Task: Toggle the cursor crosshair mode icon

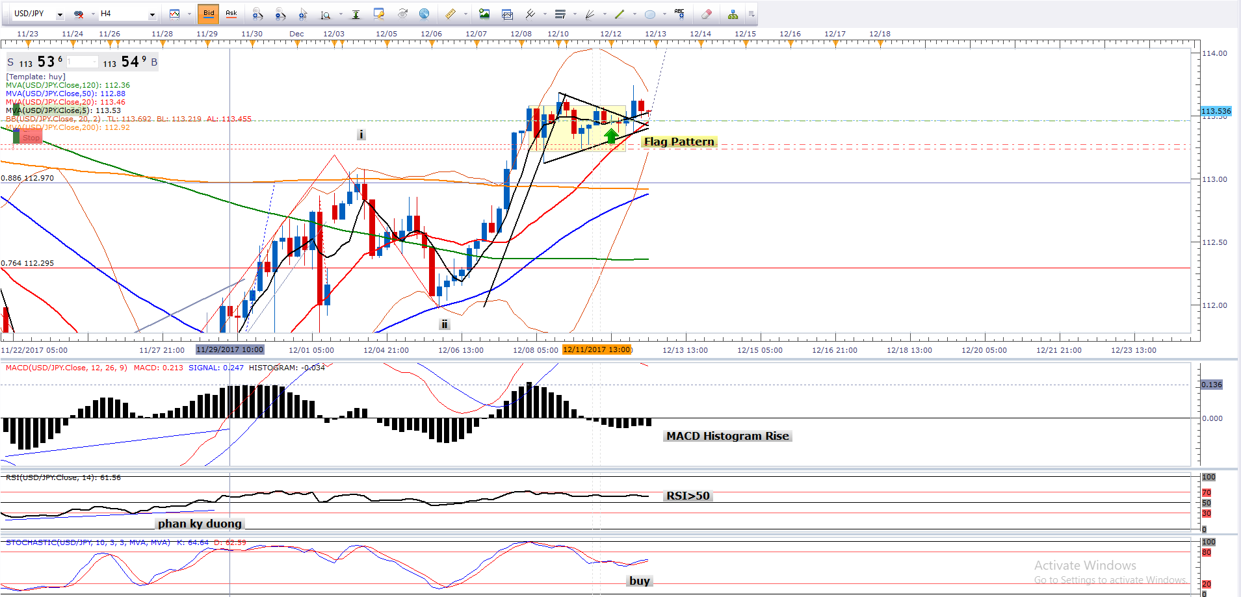Action: [303, 14]
